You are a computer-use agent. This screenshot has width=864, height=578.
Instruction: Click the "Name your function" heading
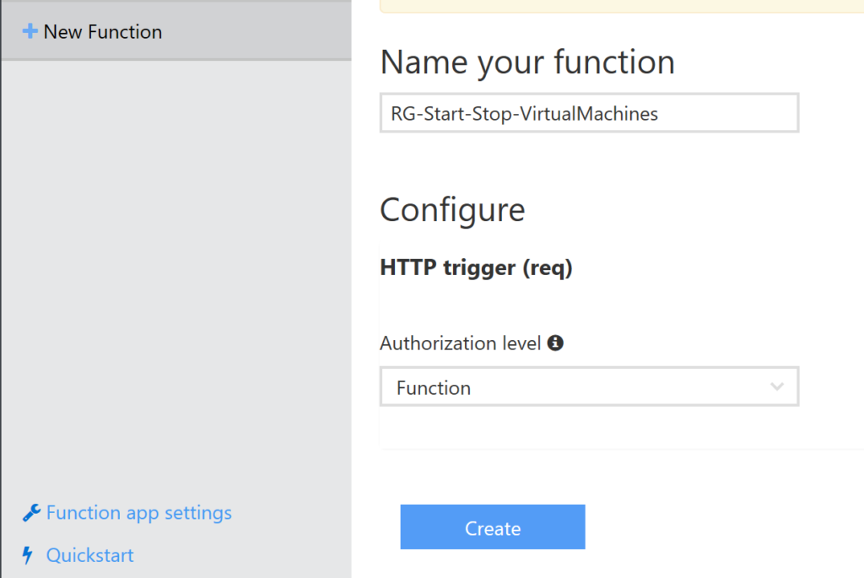pos(527,62)
